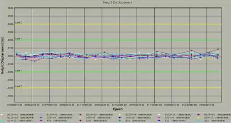Click the B1TP-03 dark red legend marker

coord(80,115)
